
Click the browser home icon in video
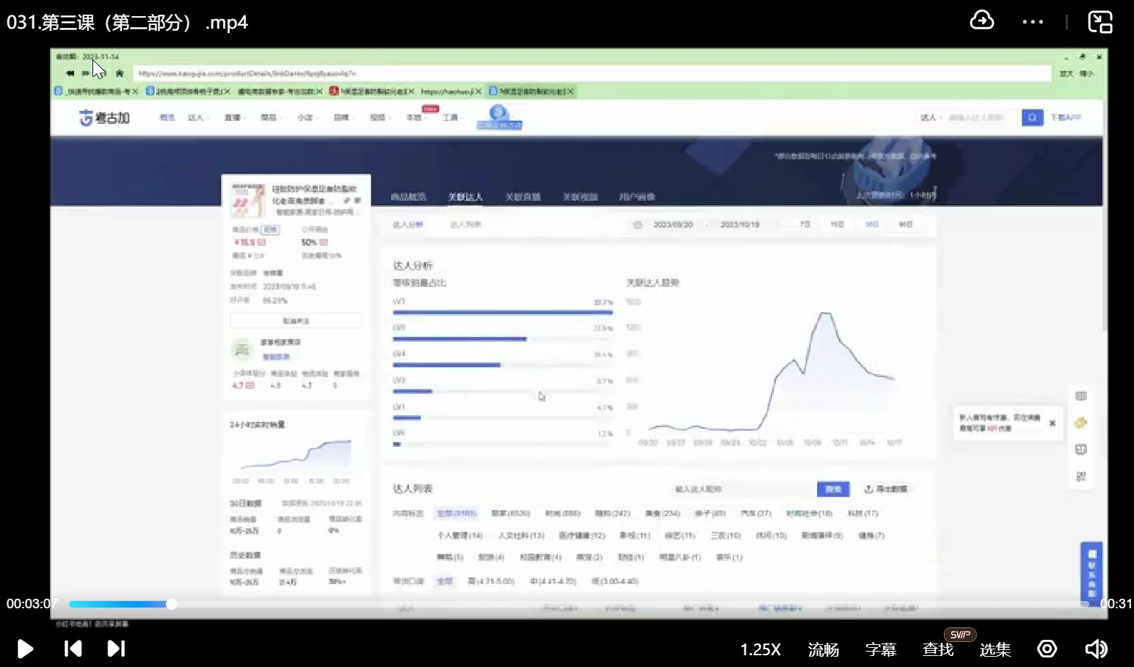tap(120, 73)
